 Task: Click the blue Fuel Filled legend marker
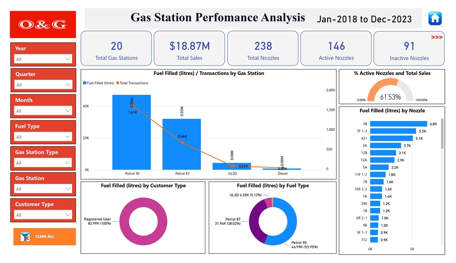pyautogui.click(x=84, y=83)
